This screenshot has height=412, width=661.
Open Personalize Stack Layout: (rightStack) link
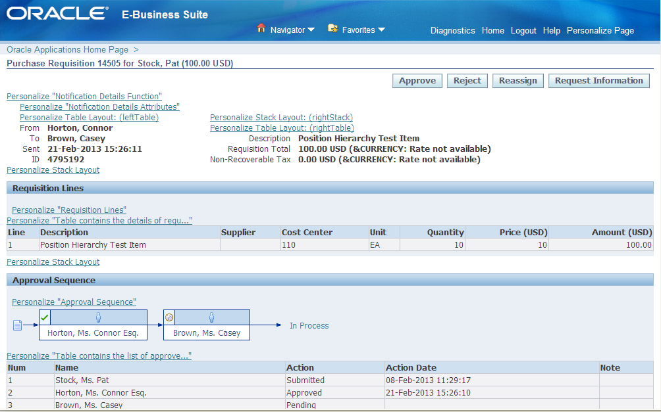[x=282, y=118]
